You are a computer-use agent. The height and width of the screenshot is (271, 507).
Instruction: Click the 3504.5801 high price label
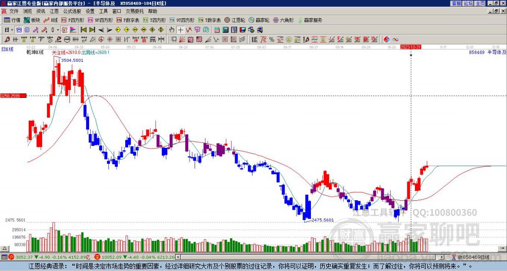(72, 60)
